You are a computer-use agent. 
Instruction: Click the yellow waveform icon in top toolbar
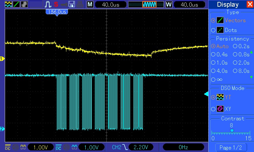pos(8,4)
